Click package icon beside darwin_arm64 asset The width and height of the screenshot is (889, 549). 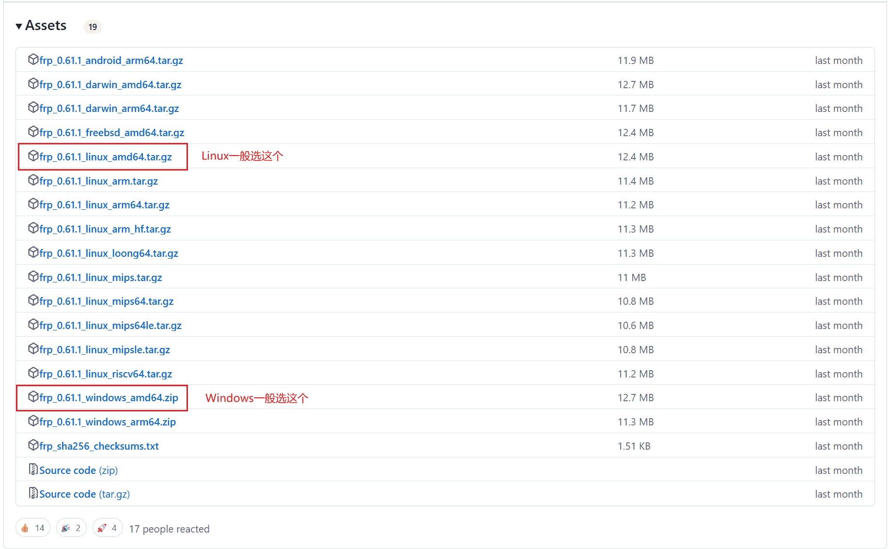[x=33, y=107]
